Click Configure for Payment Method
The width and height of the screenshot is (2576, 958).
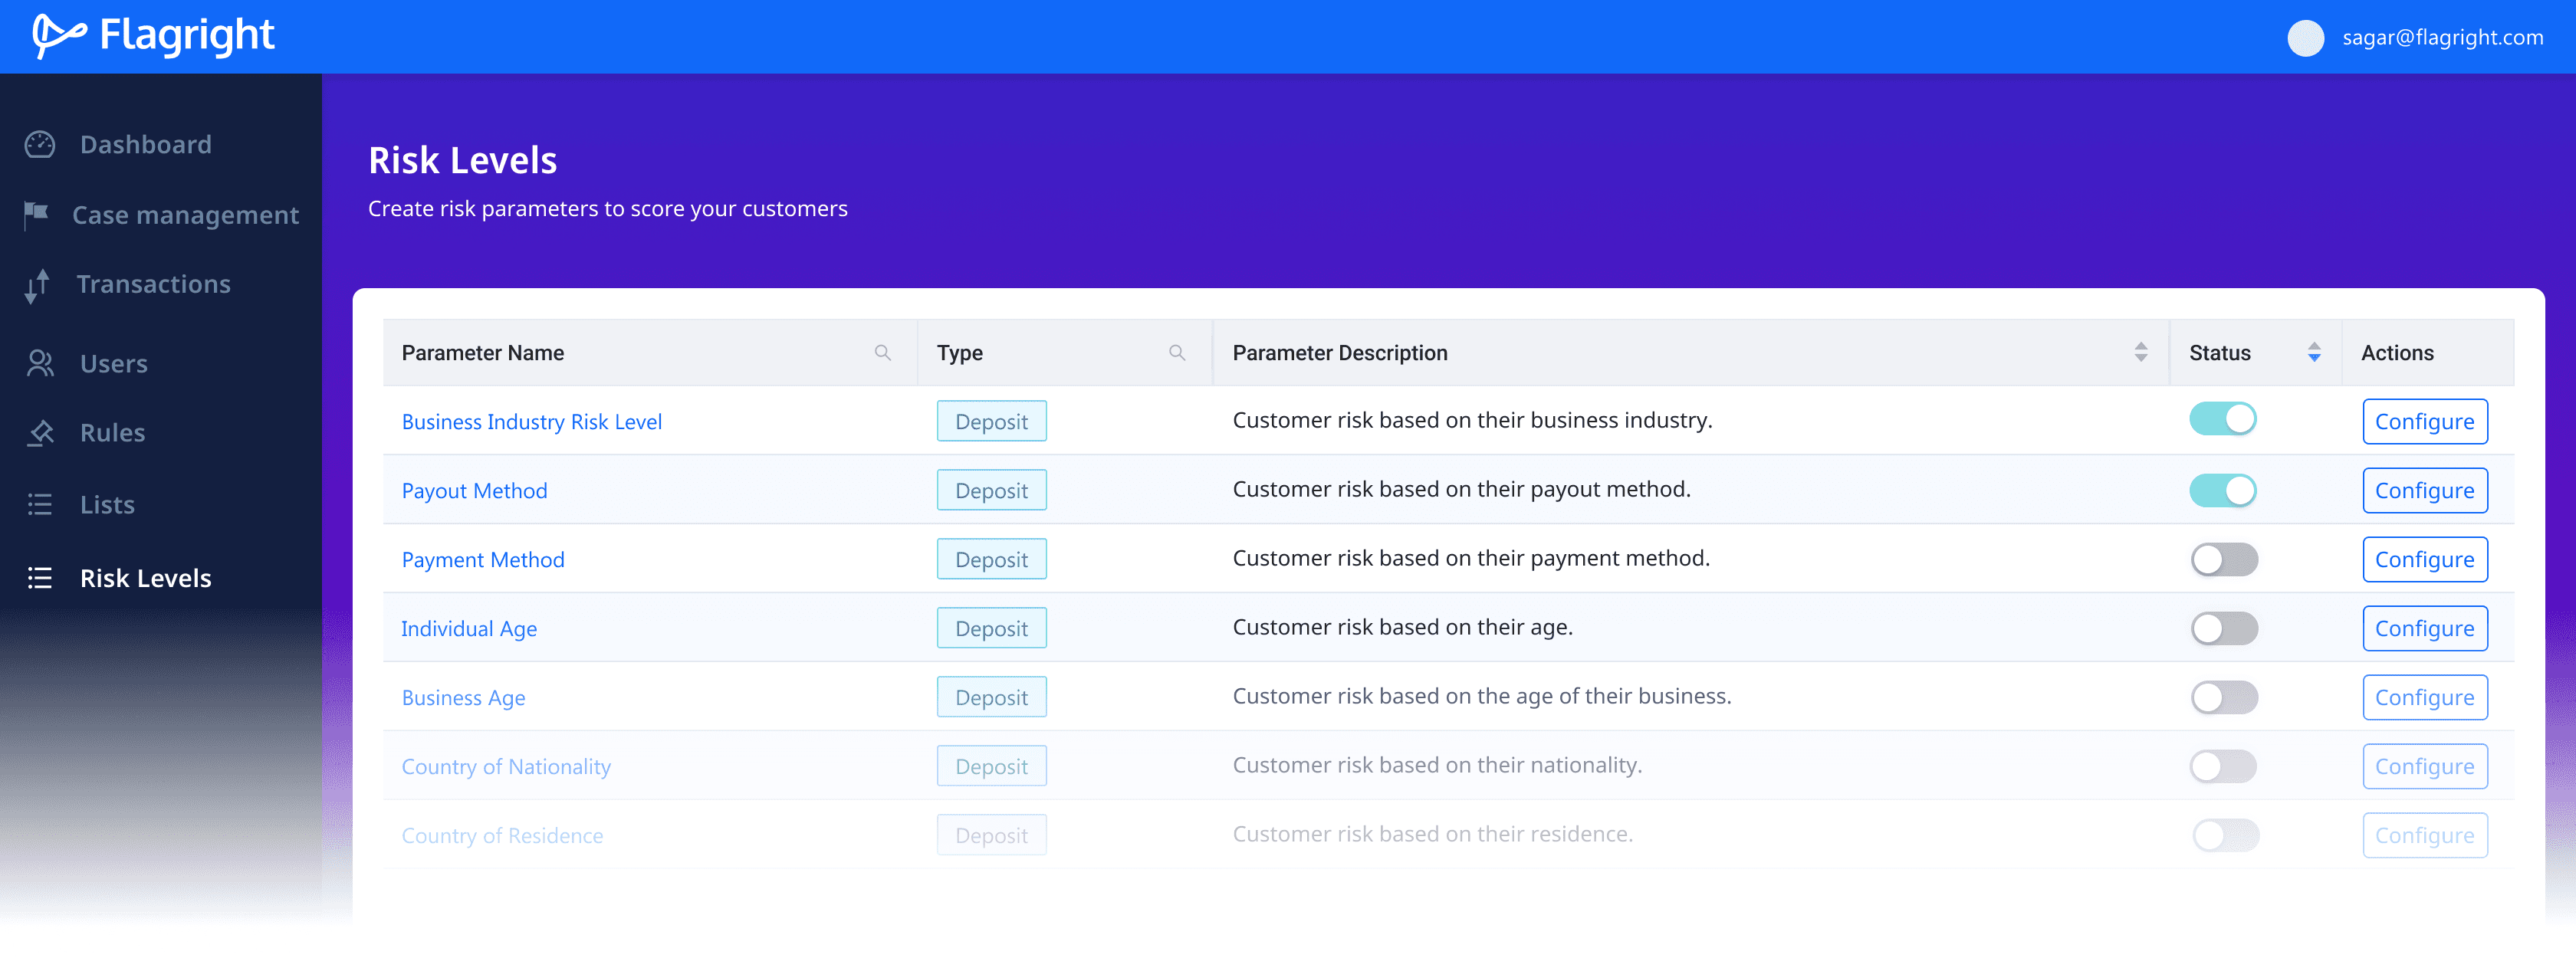pyautogui.click(x=2424, y=559)
